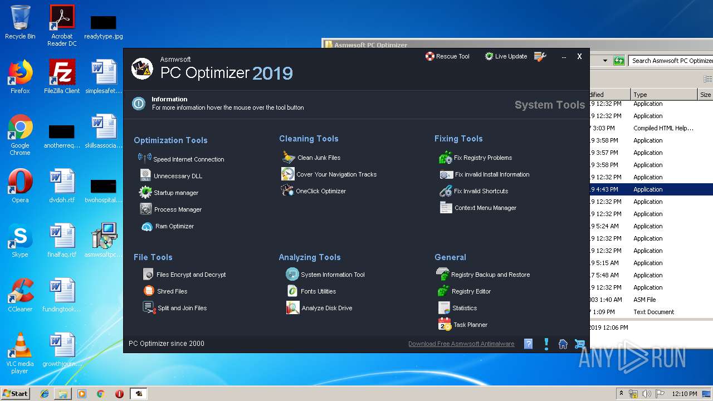
Task: Open the Process Manager icon
Action: (146, 209)
